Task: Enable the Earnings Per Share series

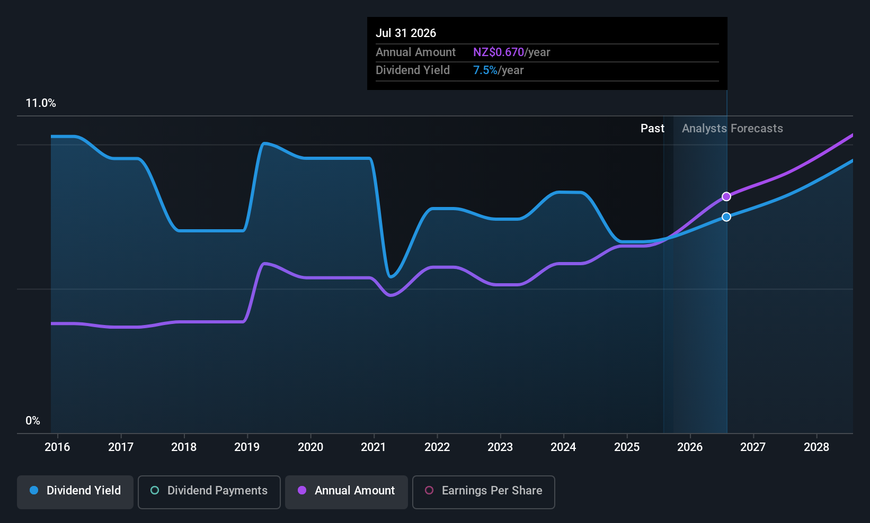Action: (483, 492)
